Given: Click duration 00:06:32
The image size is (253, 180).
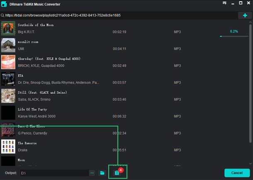Looking at the screenshot, I should [x=119, y=116].
